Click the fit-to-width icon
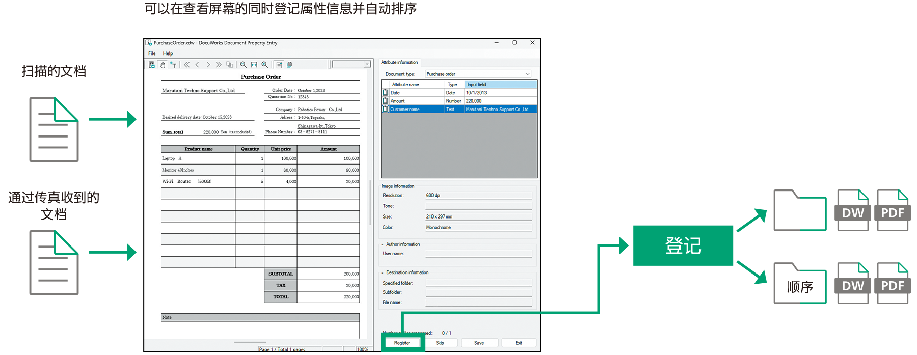 click(254, 65)
